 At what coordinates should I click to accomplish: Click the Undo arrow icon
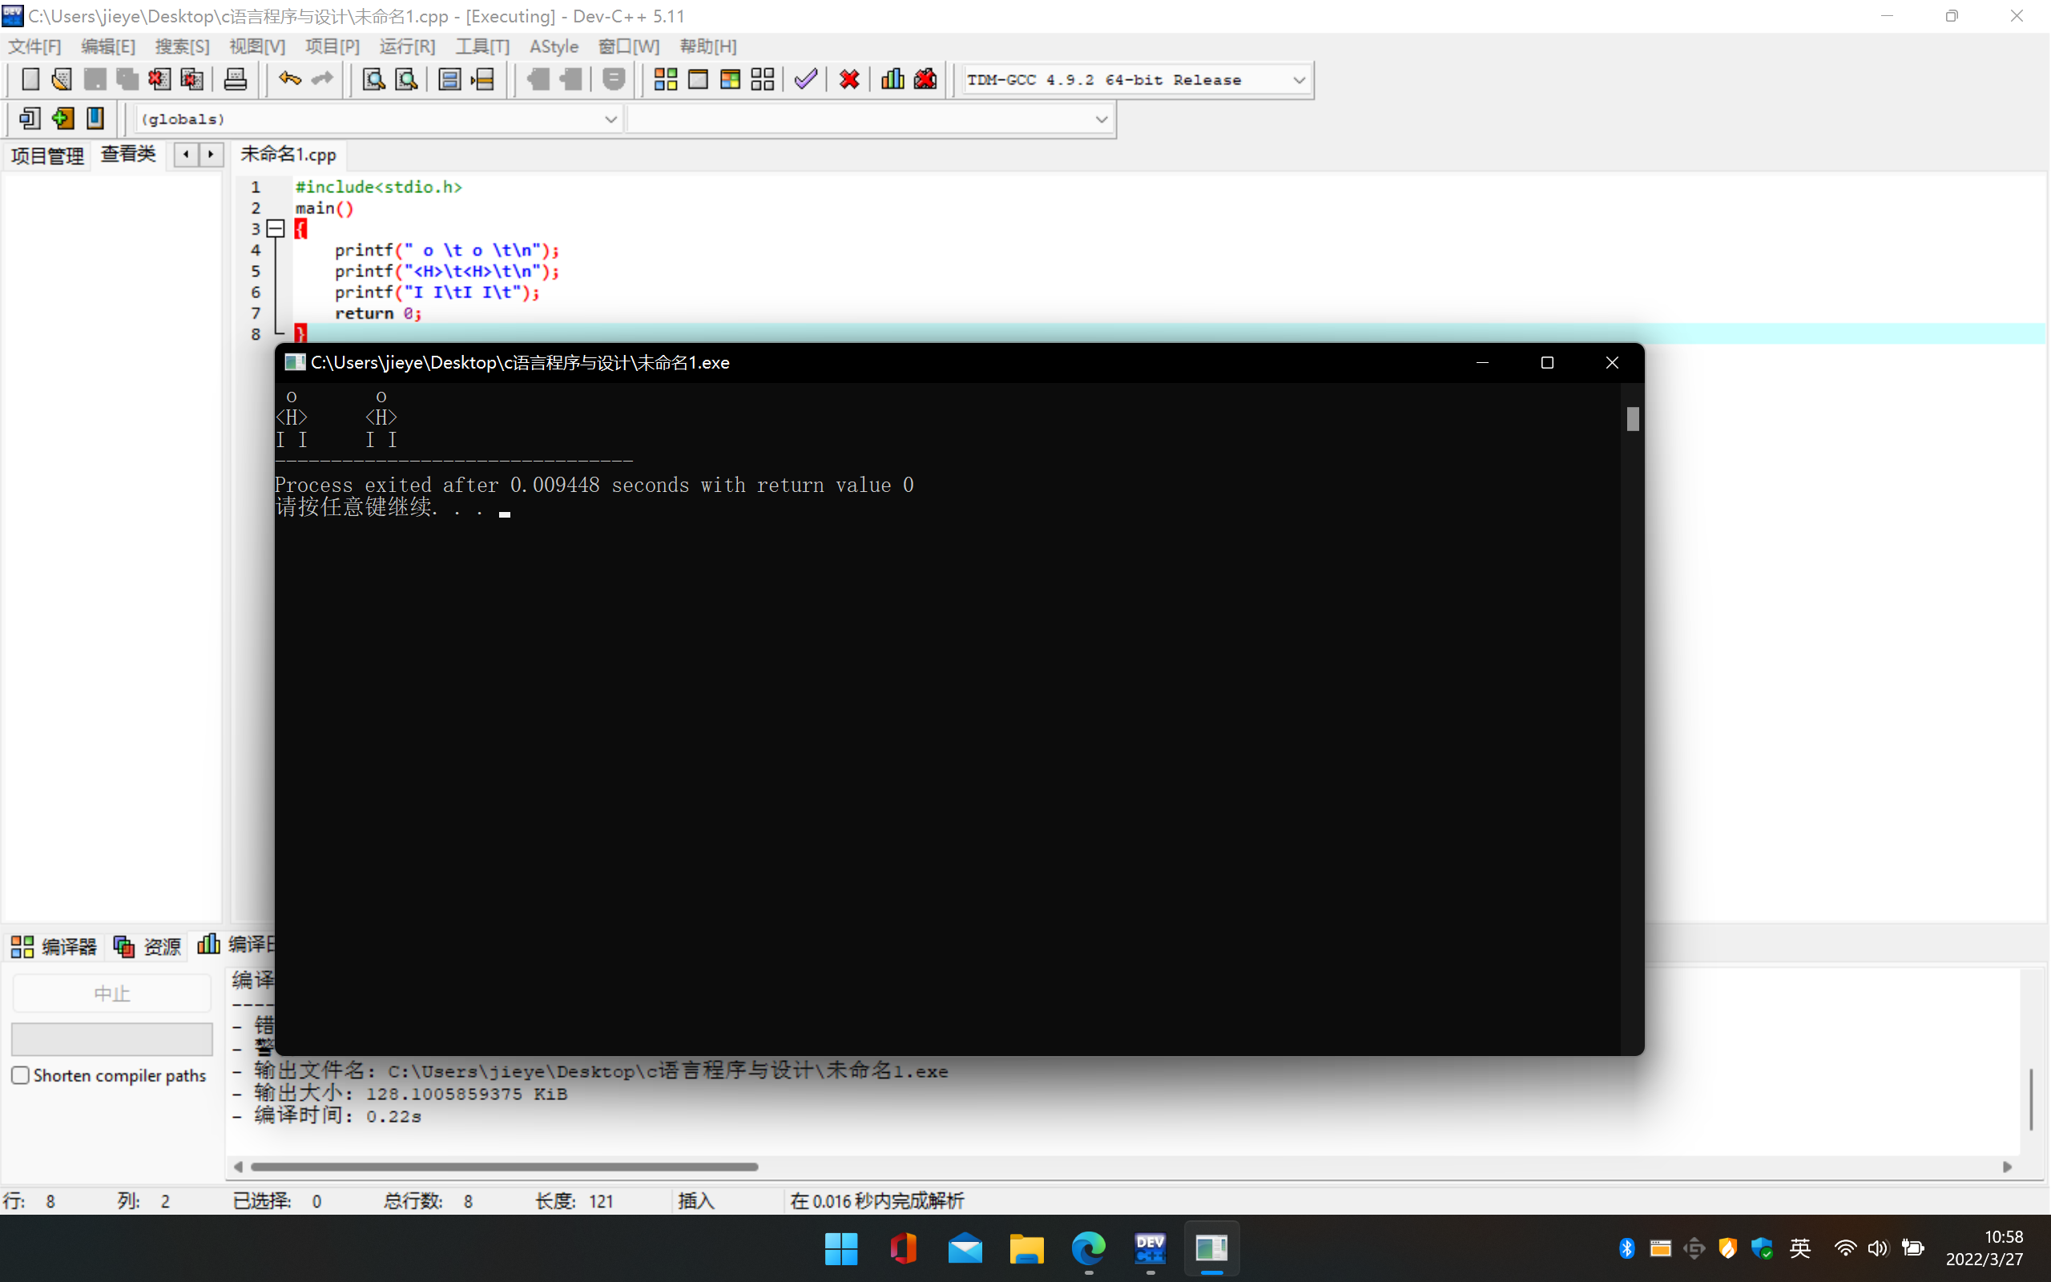289,79
